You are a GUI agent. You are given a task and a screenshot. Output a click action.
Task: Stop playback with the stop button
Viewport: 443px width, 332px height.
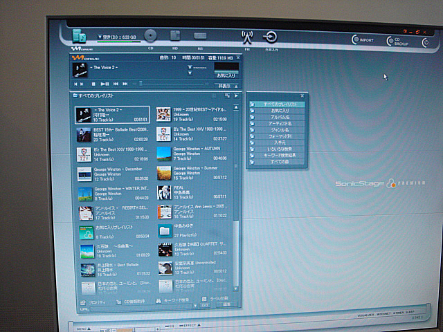click(x=93, y=84)
